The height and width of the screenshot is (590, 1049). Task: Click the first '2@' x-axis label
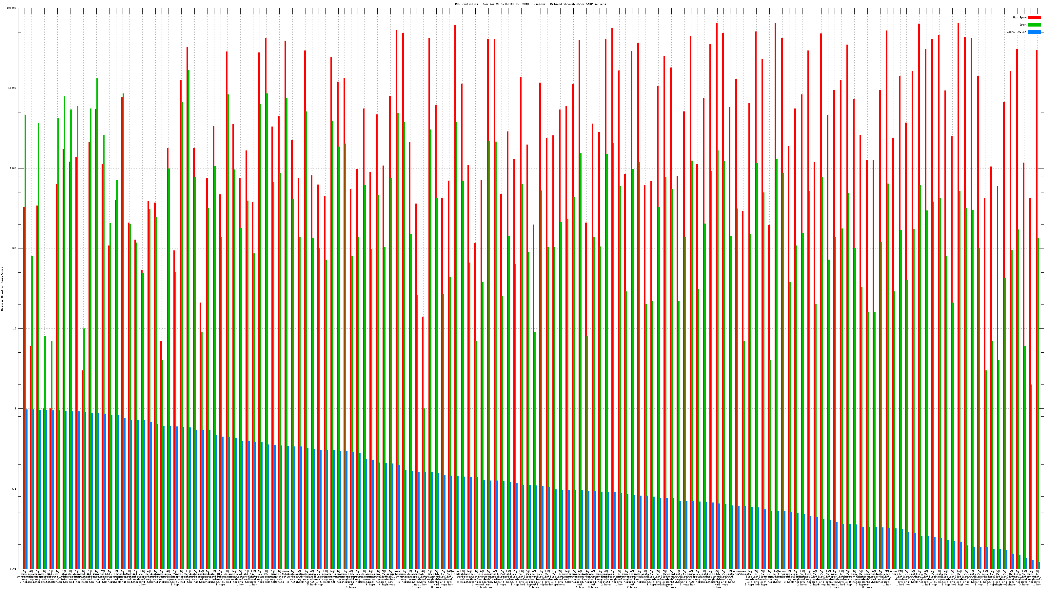[x=25, y=572]
